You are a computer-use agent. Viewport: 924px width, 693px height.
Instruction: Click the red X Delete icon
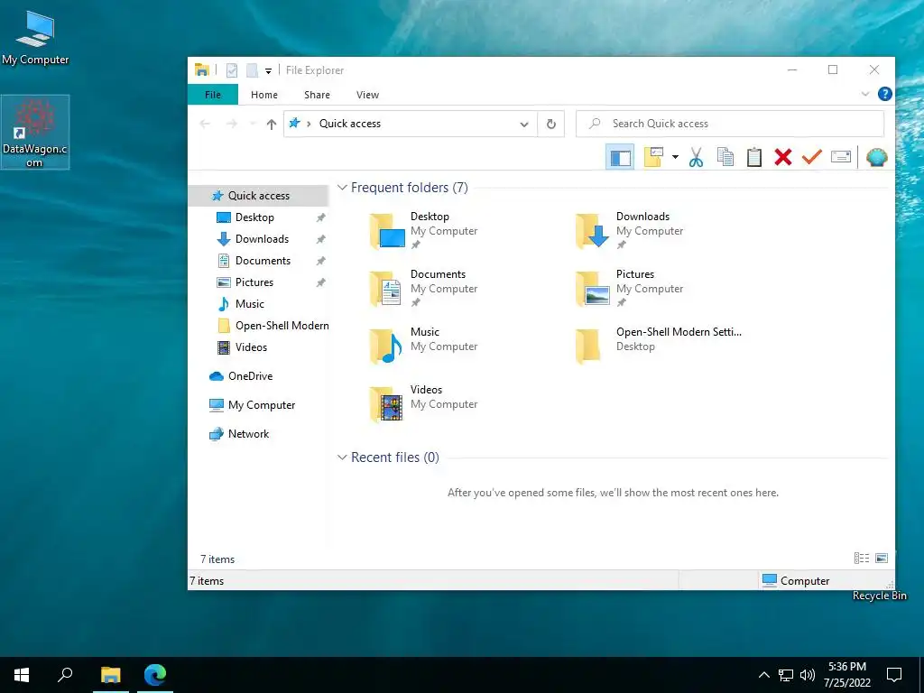pos(783,157)
